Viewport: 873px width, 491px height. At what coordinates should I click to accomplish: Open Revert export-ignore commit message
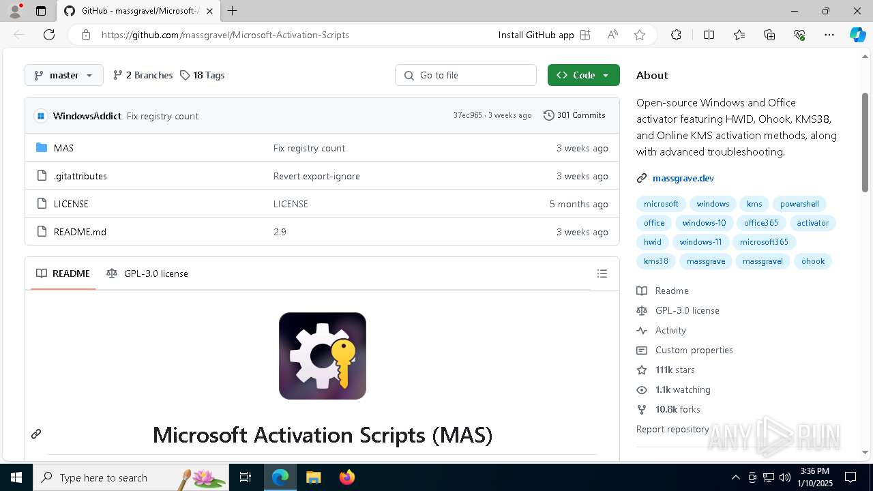pos(316,176)
